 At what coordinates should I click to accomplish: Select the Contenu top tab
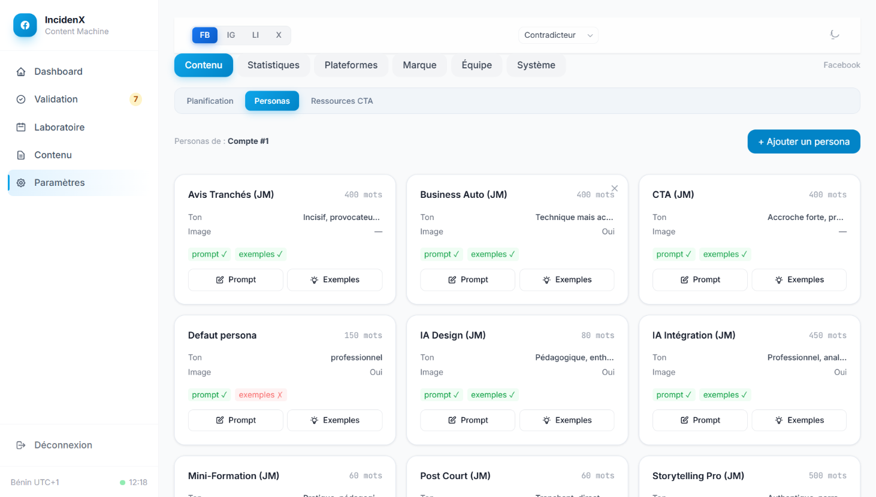tap(204, 65)
